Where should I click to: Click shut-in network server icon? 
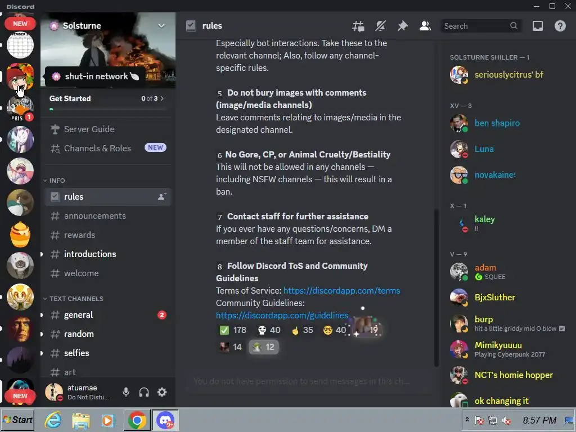tap(20, 76)
